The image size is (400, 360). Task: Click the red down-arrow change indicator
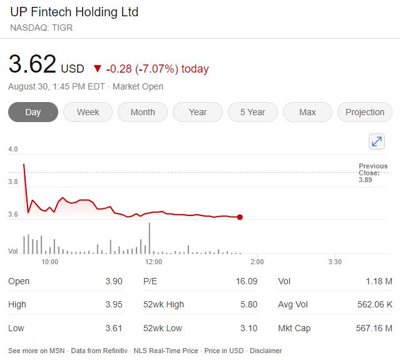tap(97, 69)
